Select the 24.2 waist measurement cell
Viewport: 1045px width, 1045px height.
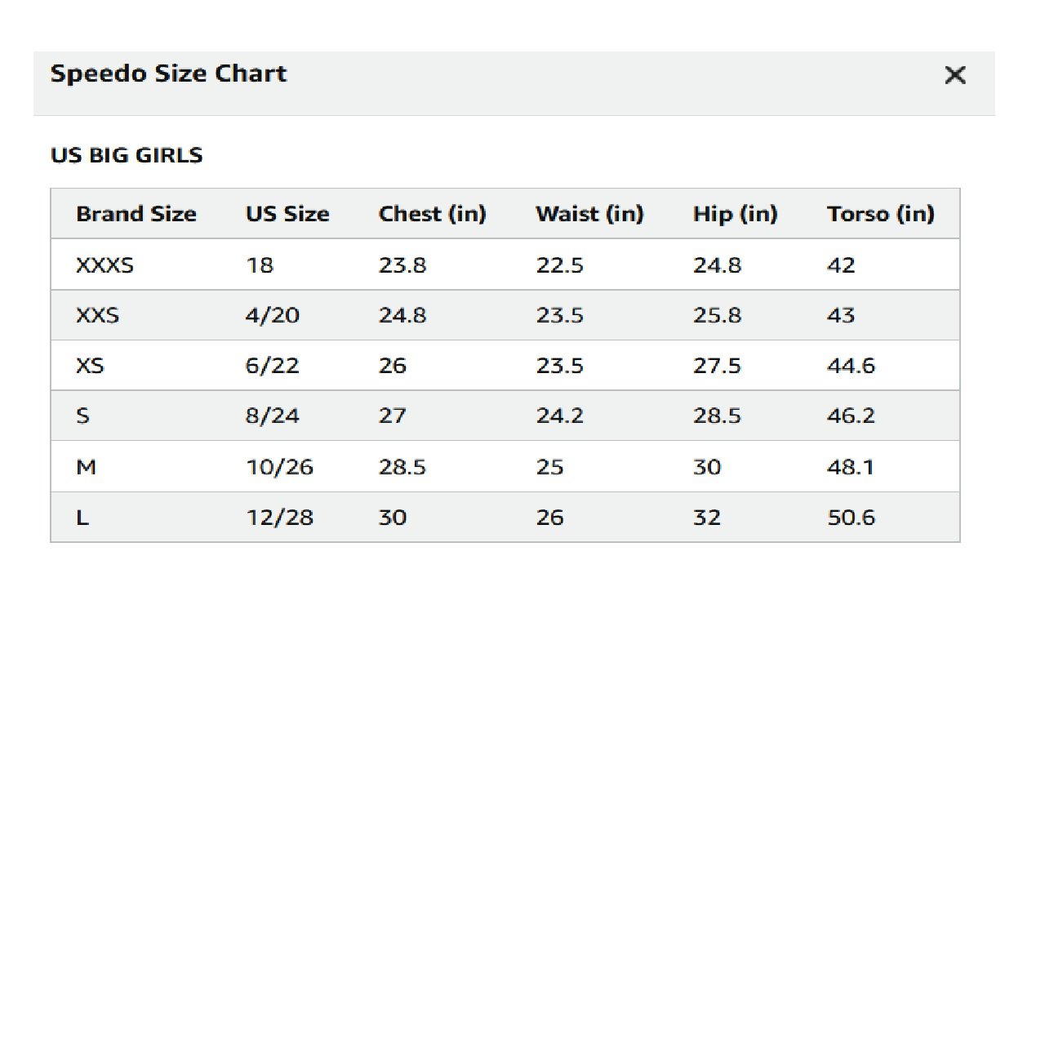coord(559,416)
